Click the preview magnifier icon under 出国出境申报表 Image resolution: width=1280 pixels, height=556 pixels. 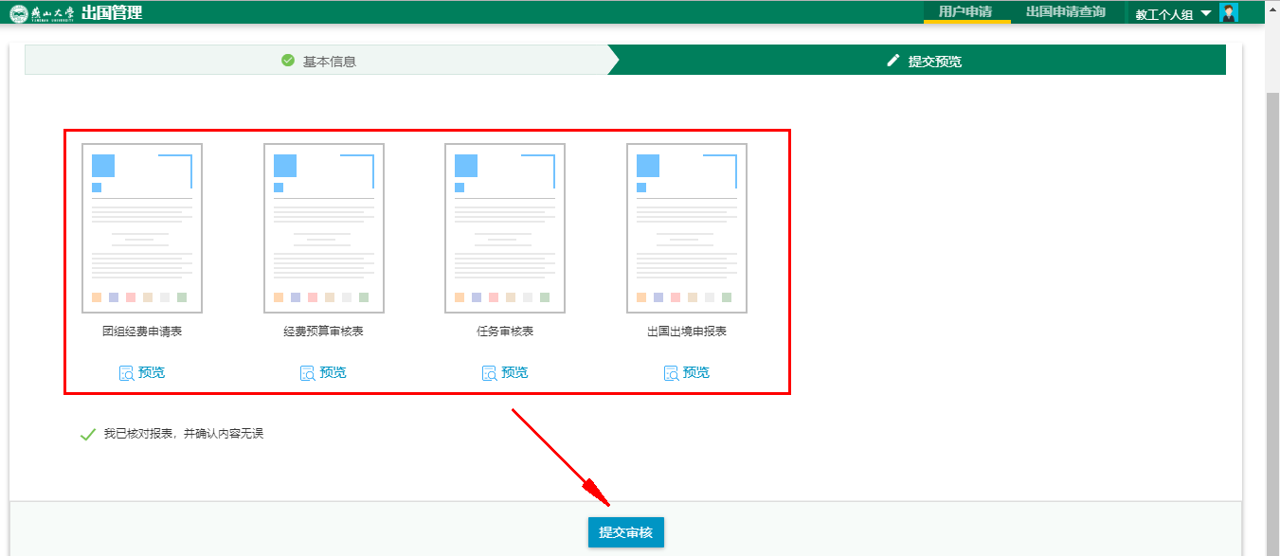pos(671,373)
